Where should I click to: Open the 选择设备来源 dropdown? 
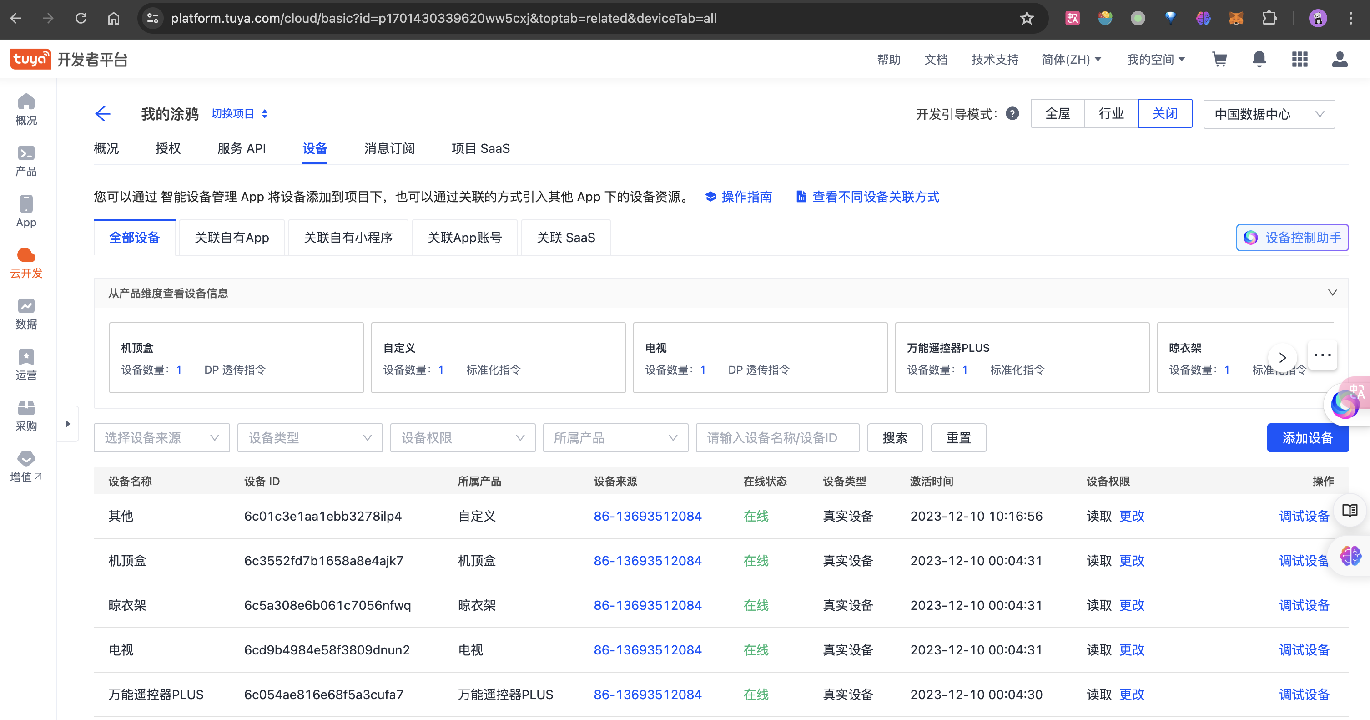[161, 438]
